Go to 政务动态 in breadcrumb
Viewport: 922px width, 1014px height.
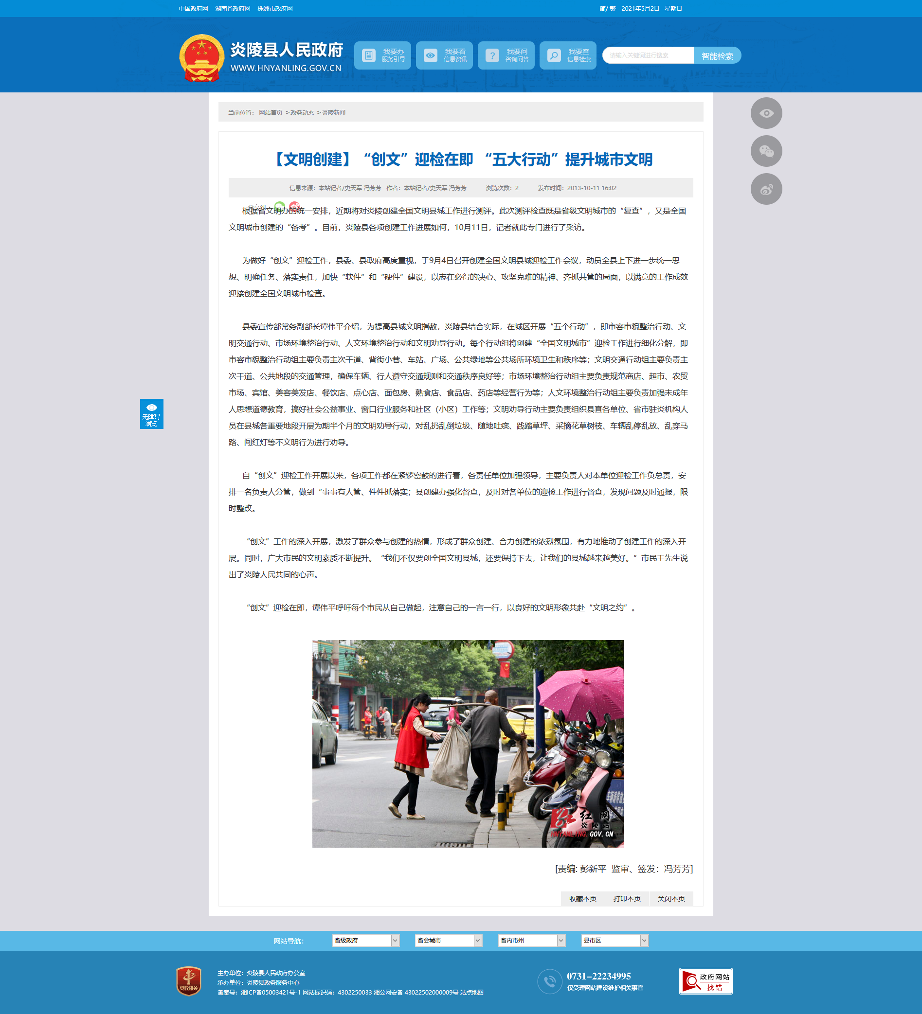coord(302,113)
